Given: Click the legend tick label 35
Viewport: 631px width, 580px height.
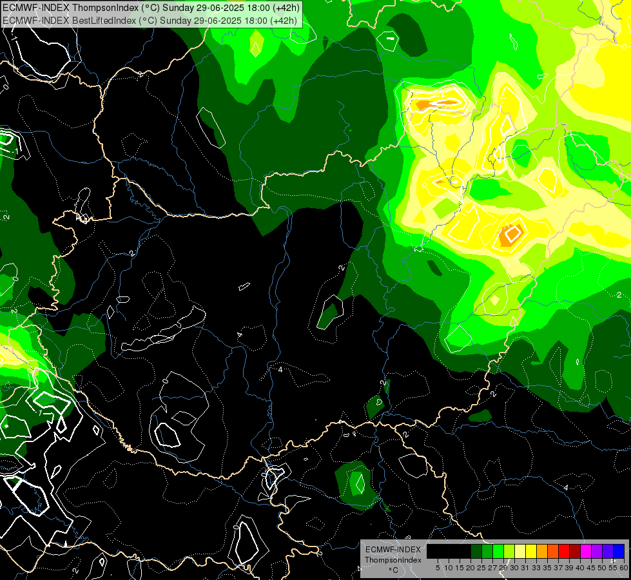Looking at the screenshot, I should point(547,568).
